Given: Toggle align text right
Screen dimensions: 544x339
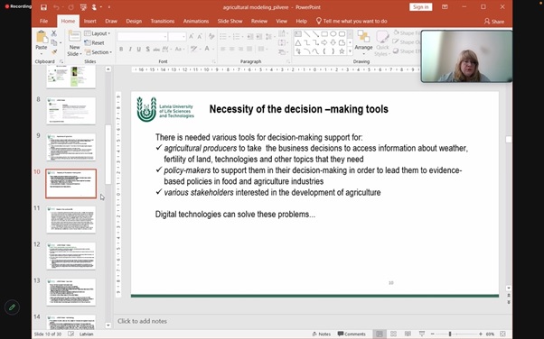Looking at the screenshot, I should pos(240,50).
